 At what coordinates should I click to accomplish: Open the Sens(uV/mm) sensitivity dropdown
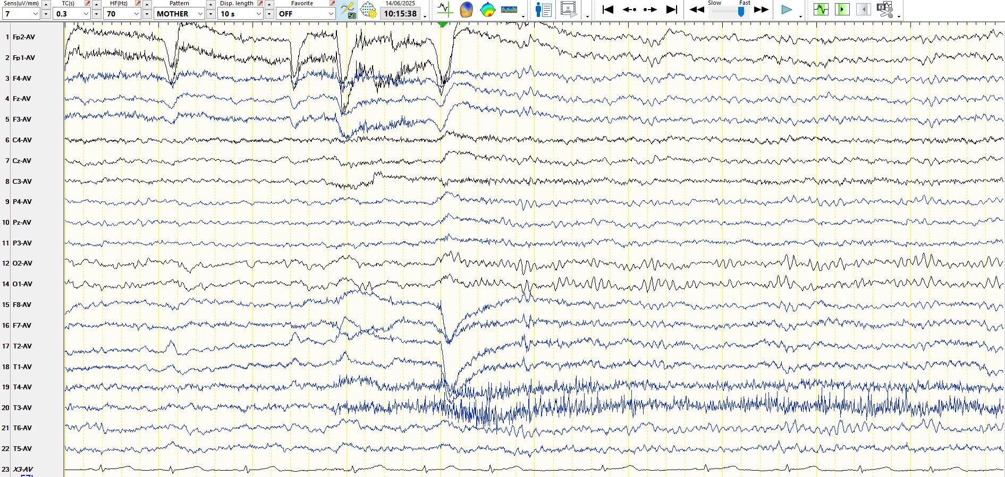21,14
